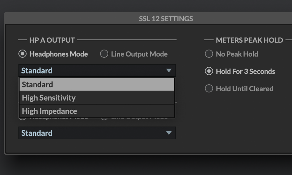Image resolution: width=292 pixels, height=175 pixels.
Task: Click the lower Standard dropdown arrow triangle
Action: 168,133
